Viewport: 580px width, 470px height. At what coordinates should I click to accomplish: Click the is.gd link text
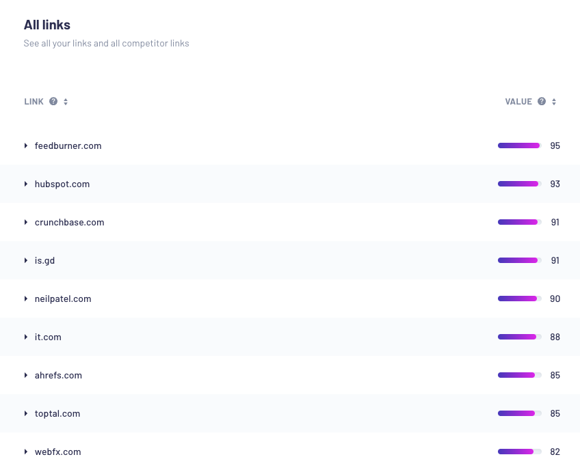coord(44,260)
